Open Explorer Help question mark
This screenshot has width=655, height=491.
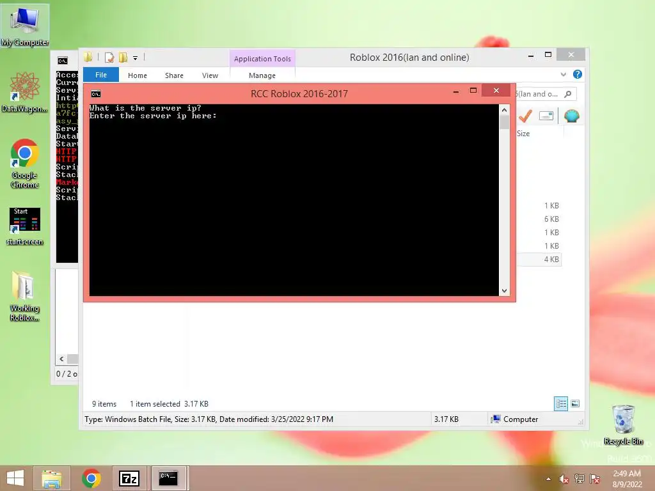[578, 74]
